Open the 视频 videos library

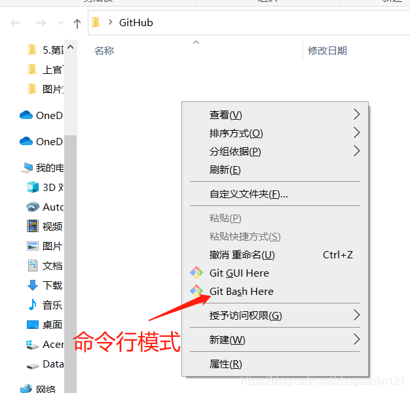(x=45, y=226)
